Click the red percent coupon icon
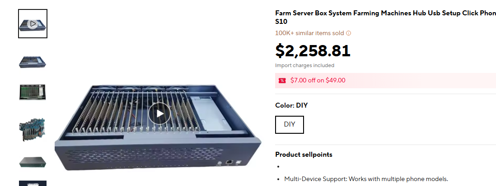The image size is (496, 186). click(282, 81)
